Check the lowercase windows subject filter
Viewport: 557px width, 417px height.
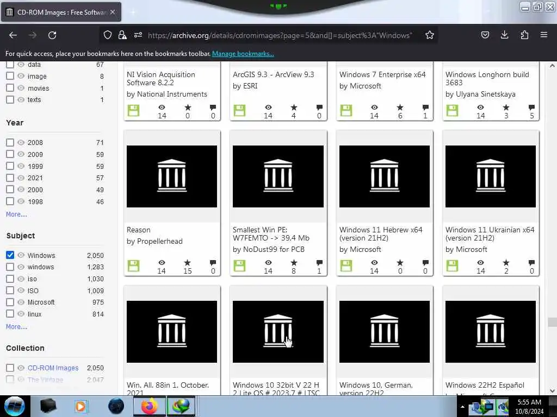pos(10,267)
